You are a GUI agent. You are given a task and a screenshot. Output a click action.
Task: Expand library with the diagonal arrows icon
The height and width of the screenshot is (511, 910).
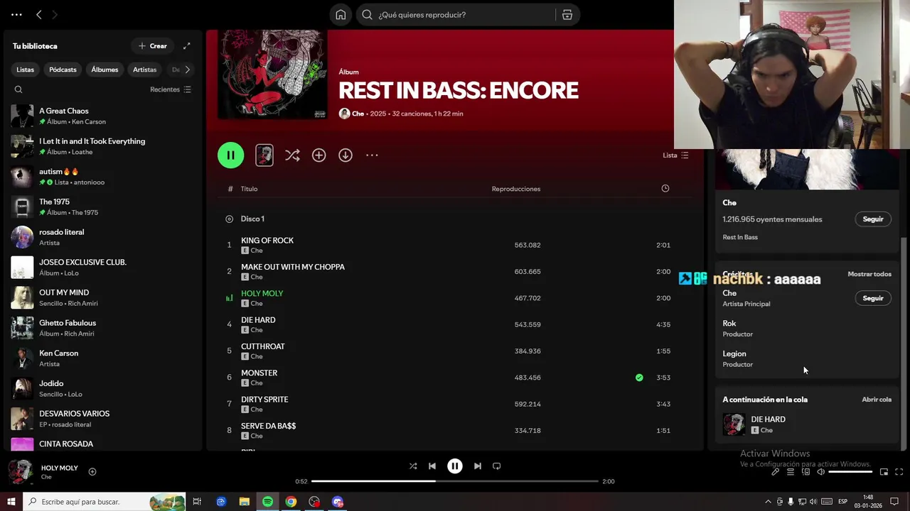pyautogui.click(x=186, y=46)
